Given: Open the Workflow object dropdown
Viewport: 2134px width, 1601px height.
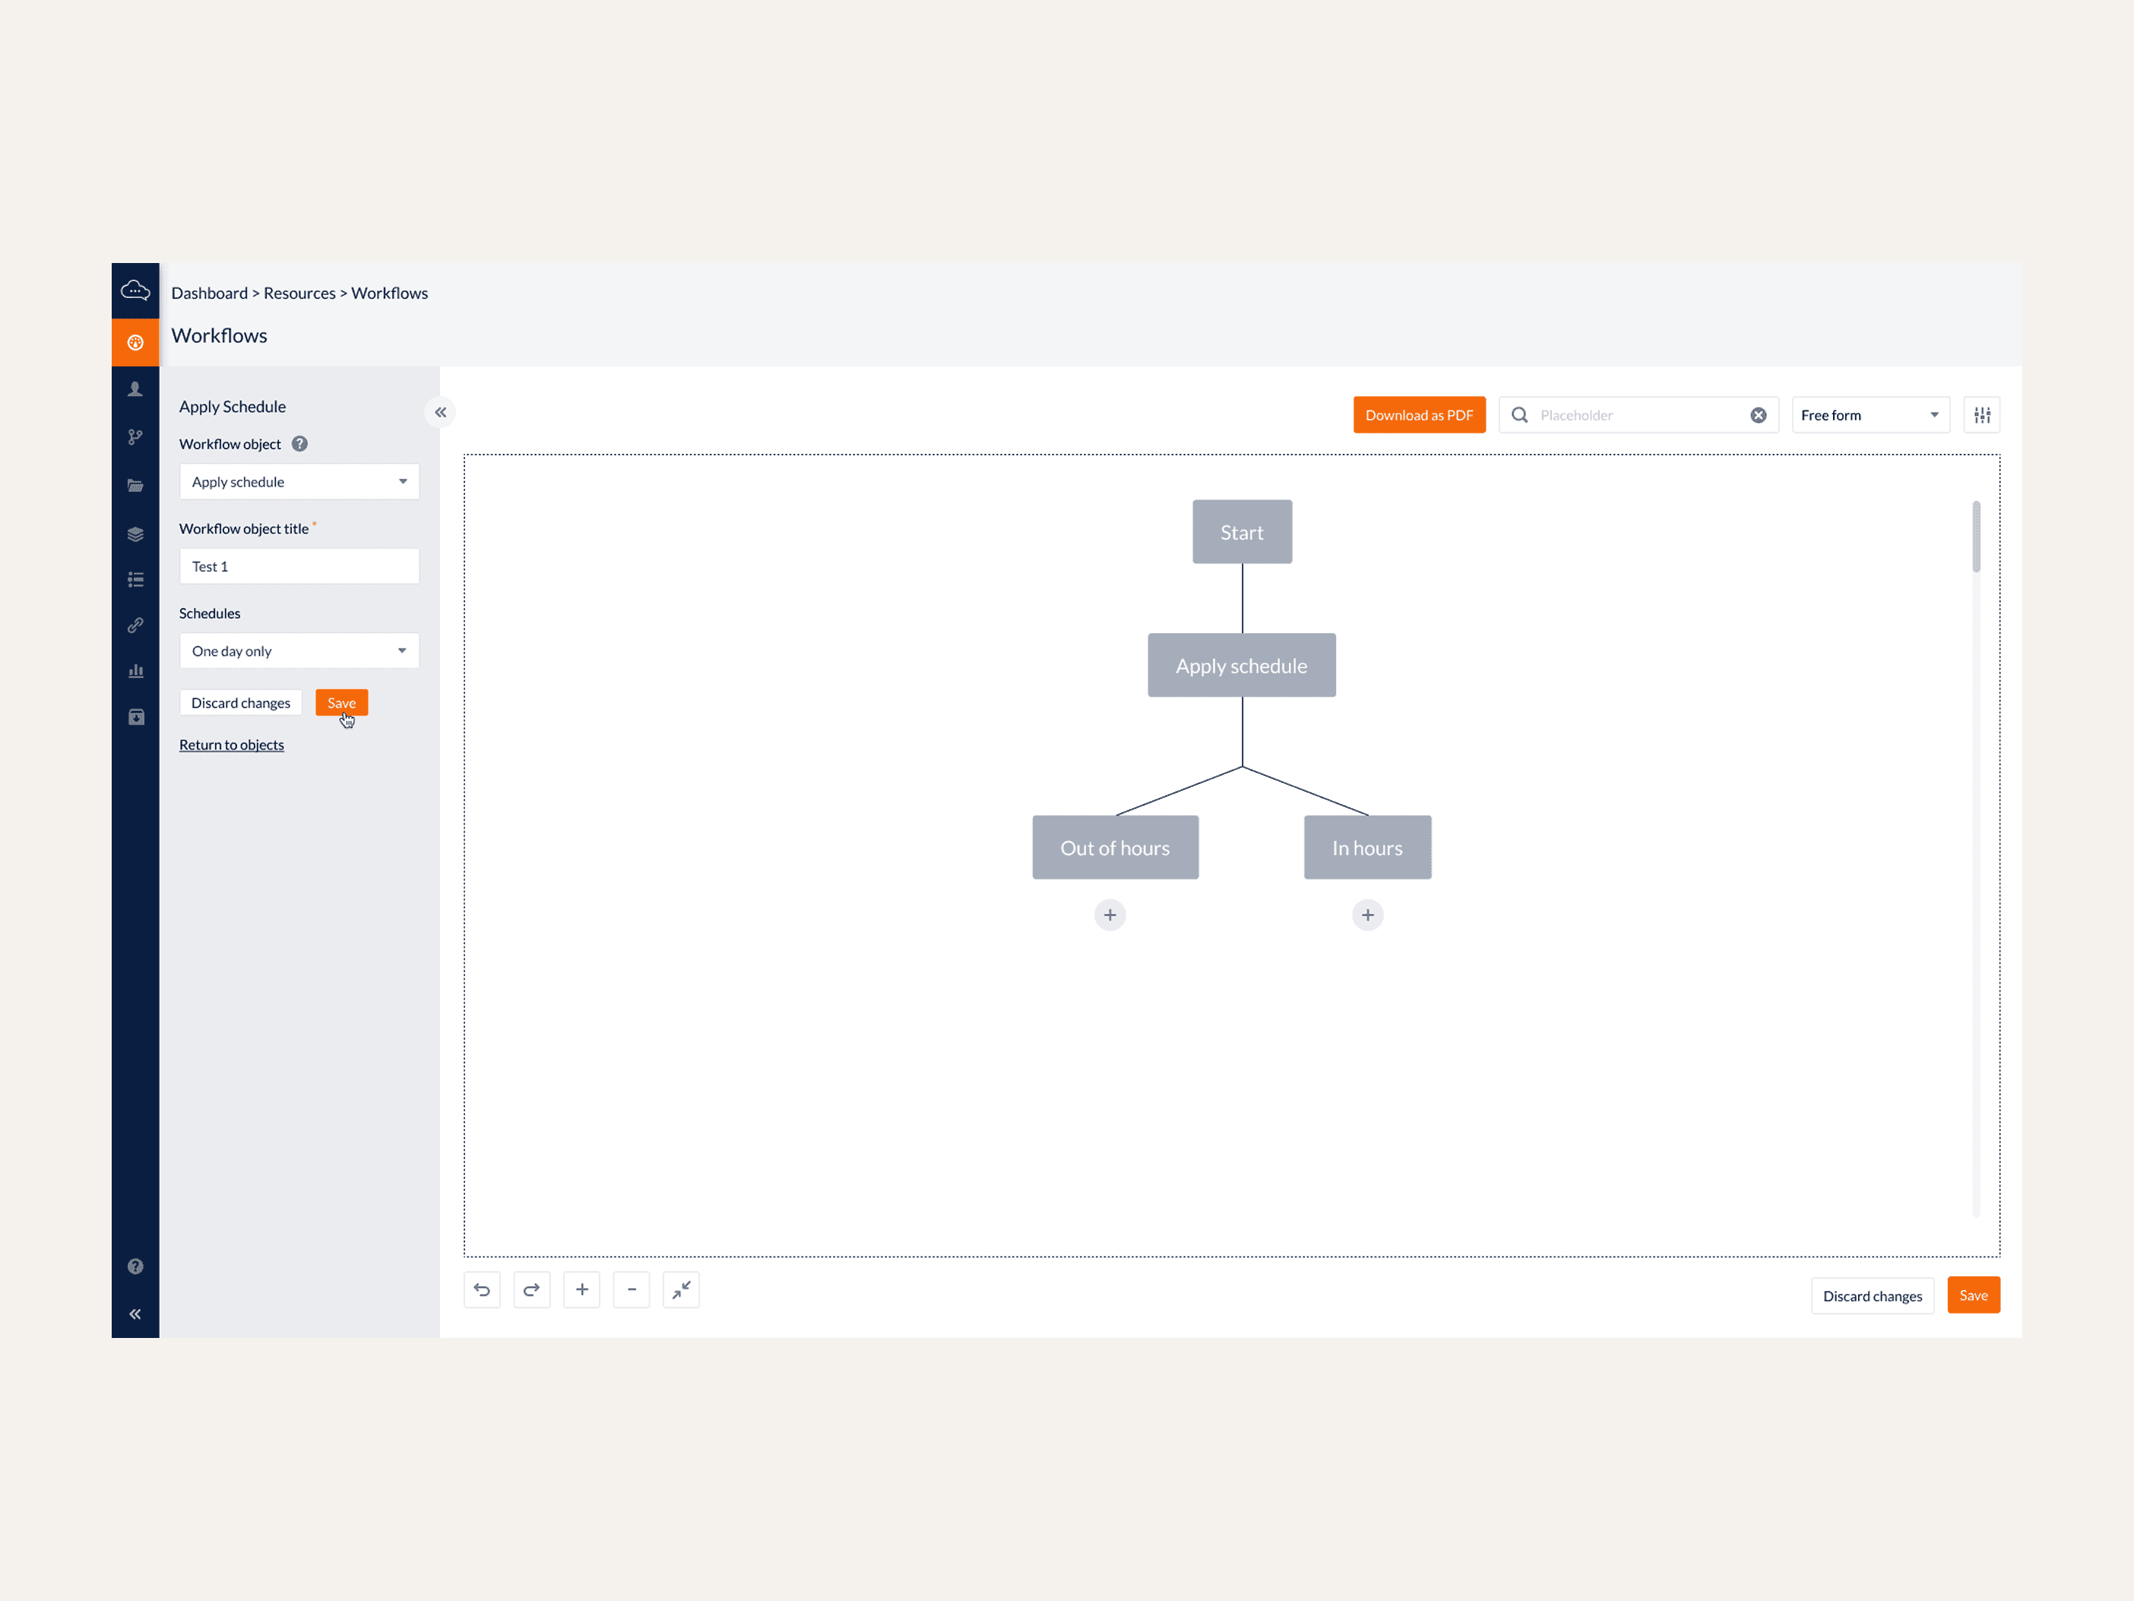Looking at the screenshot, I should [x=299, y=481].
